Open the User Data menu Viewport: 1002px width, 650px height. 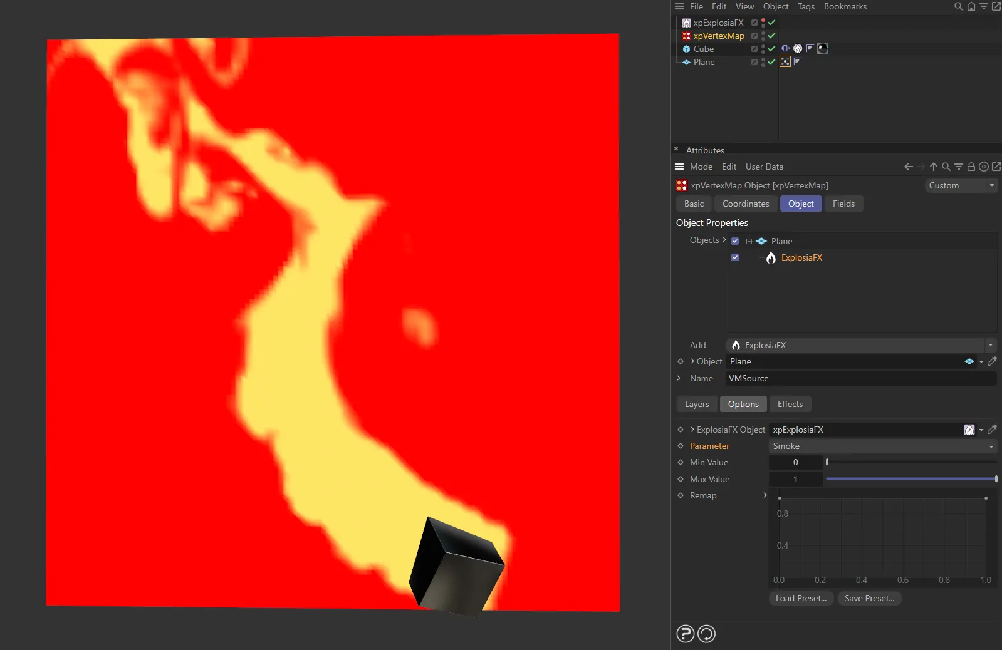pyautogui.click(x=765, y=167)
